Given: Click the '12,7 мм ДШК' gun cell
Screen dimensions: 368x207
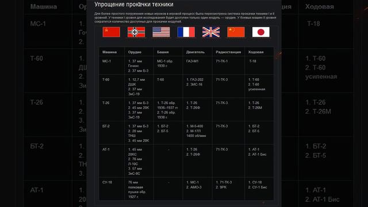Looking at the screenshot, I should (x=136, y=82).
